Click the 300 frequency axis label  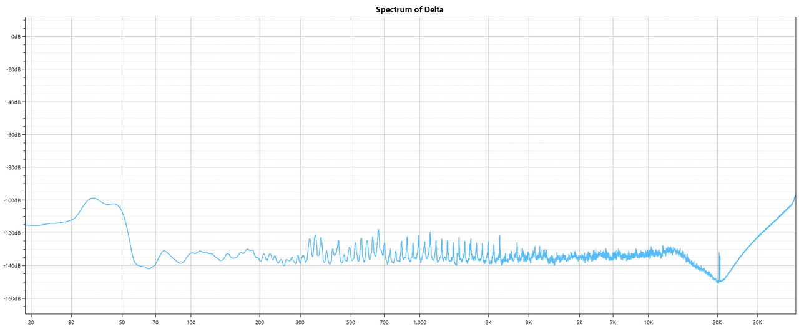[300, 323]
